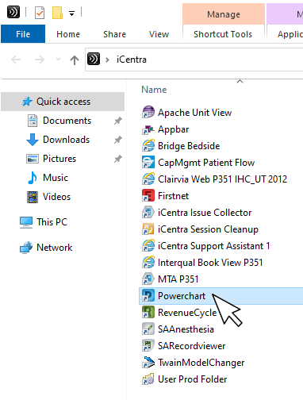This screenshot has height=400, width=303.
Task: Click the Properties quick access toolbar icon
Action: click(x=40, y=13)
